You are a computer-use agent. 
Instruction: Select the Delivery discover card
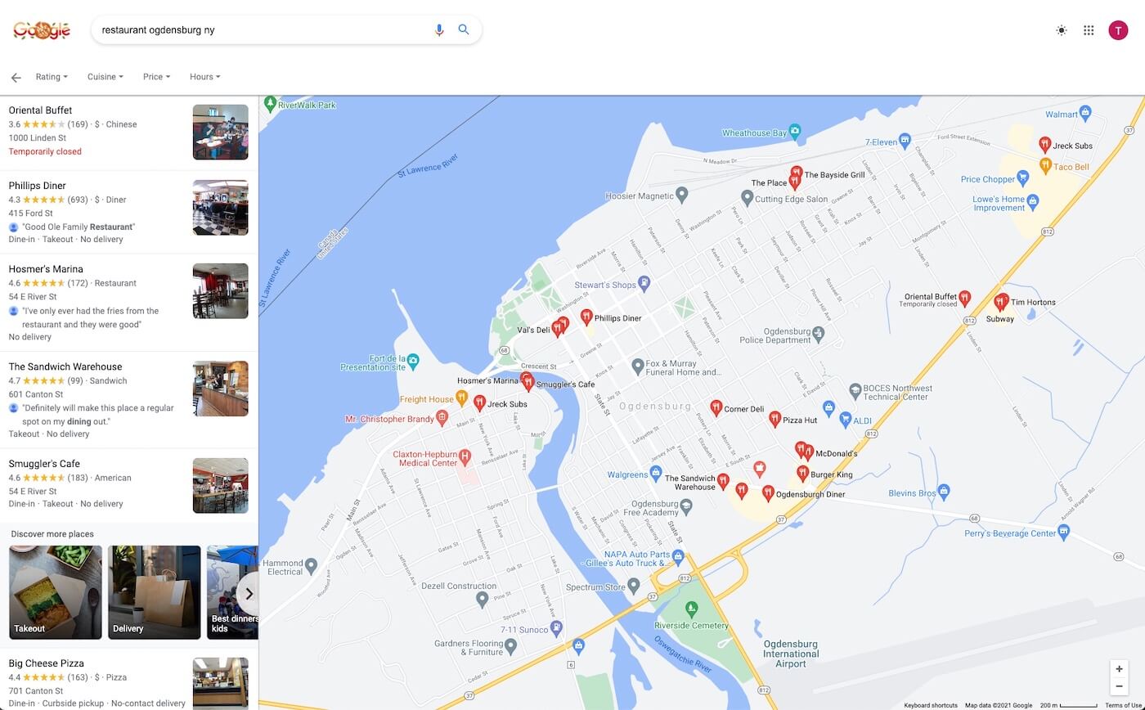pos(155,592)
